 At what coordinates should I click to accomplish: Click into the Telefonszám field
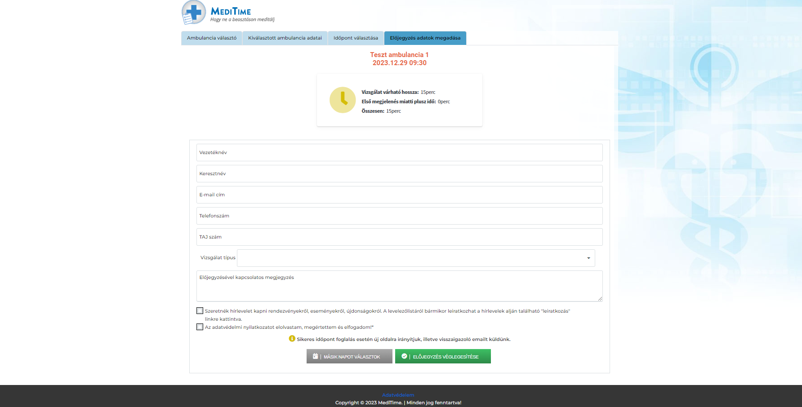tap(400, 216)
